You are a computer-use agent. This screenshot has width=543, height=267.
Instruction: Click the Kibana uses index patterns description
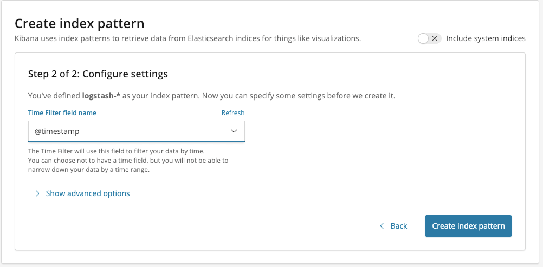click(x=188, y=38)
